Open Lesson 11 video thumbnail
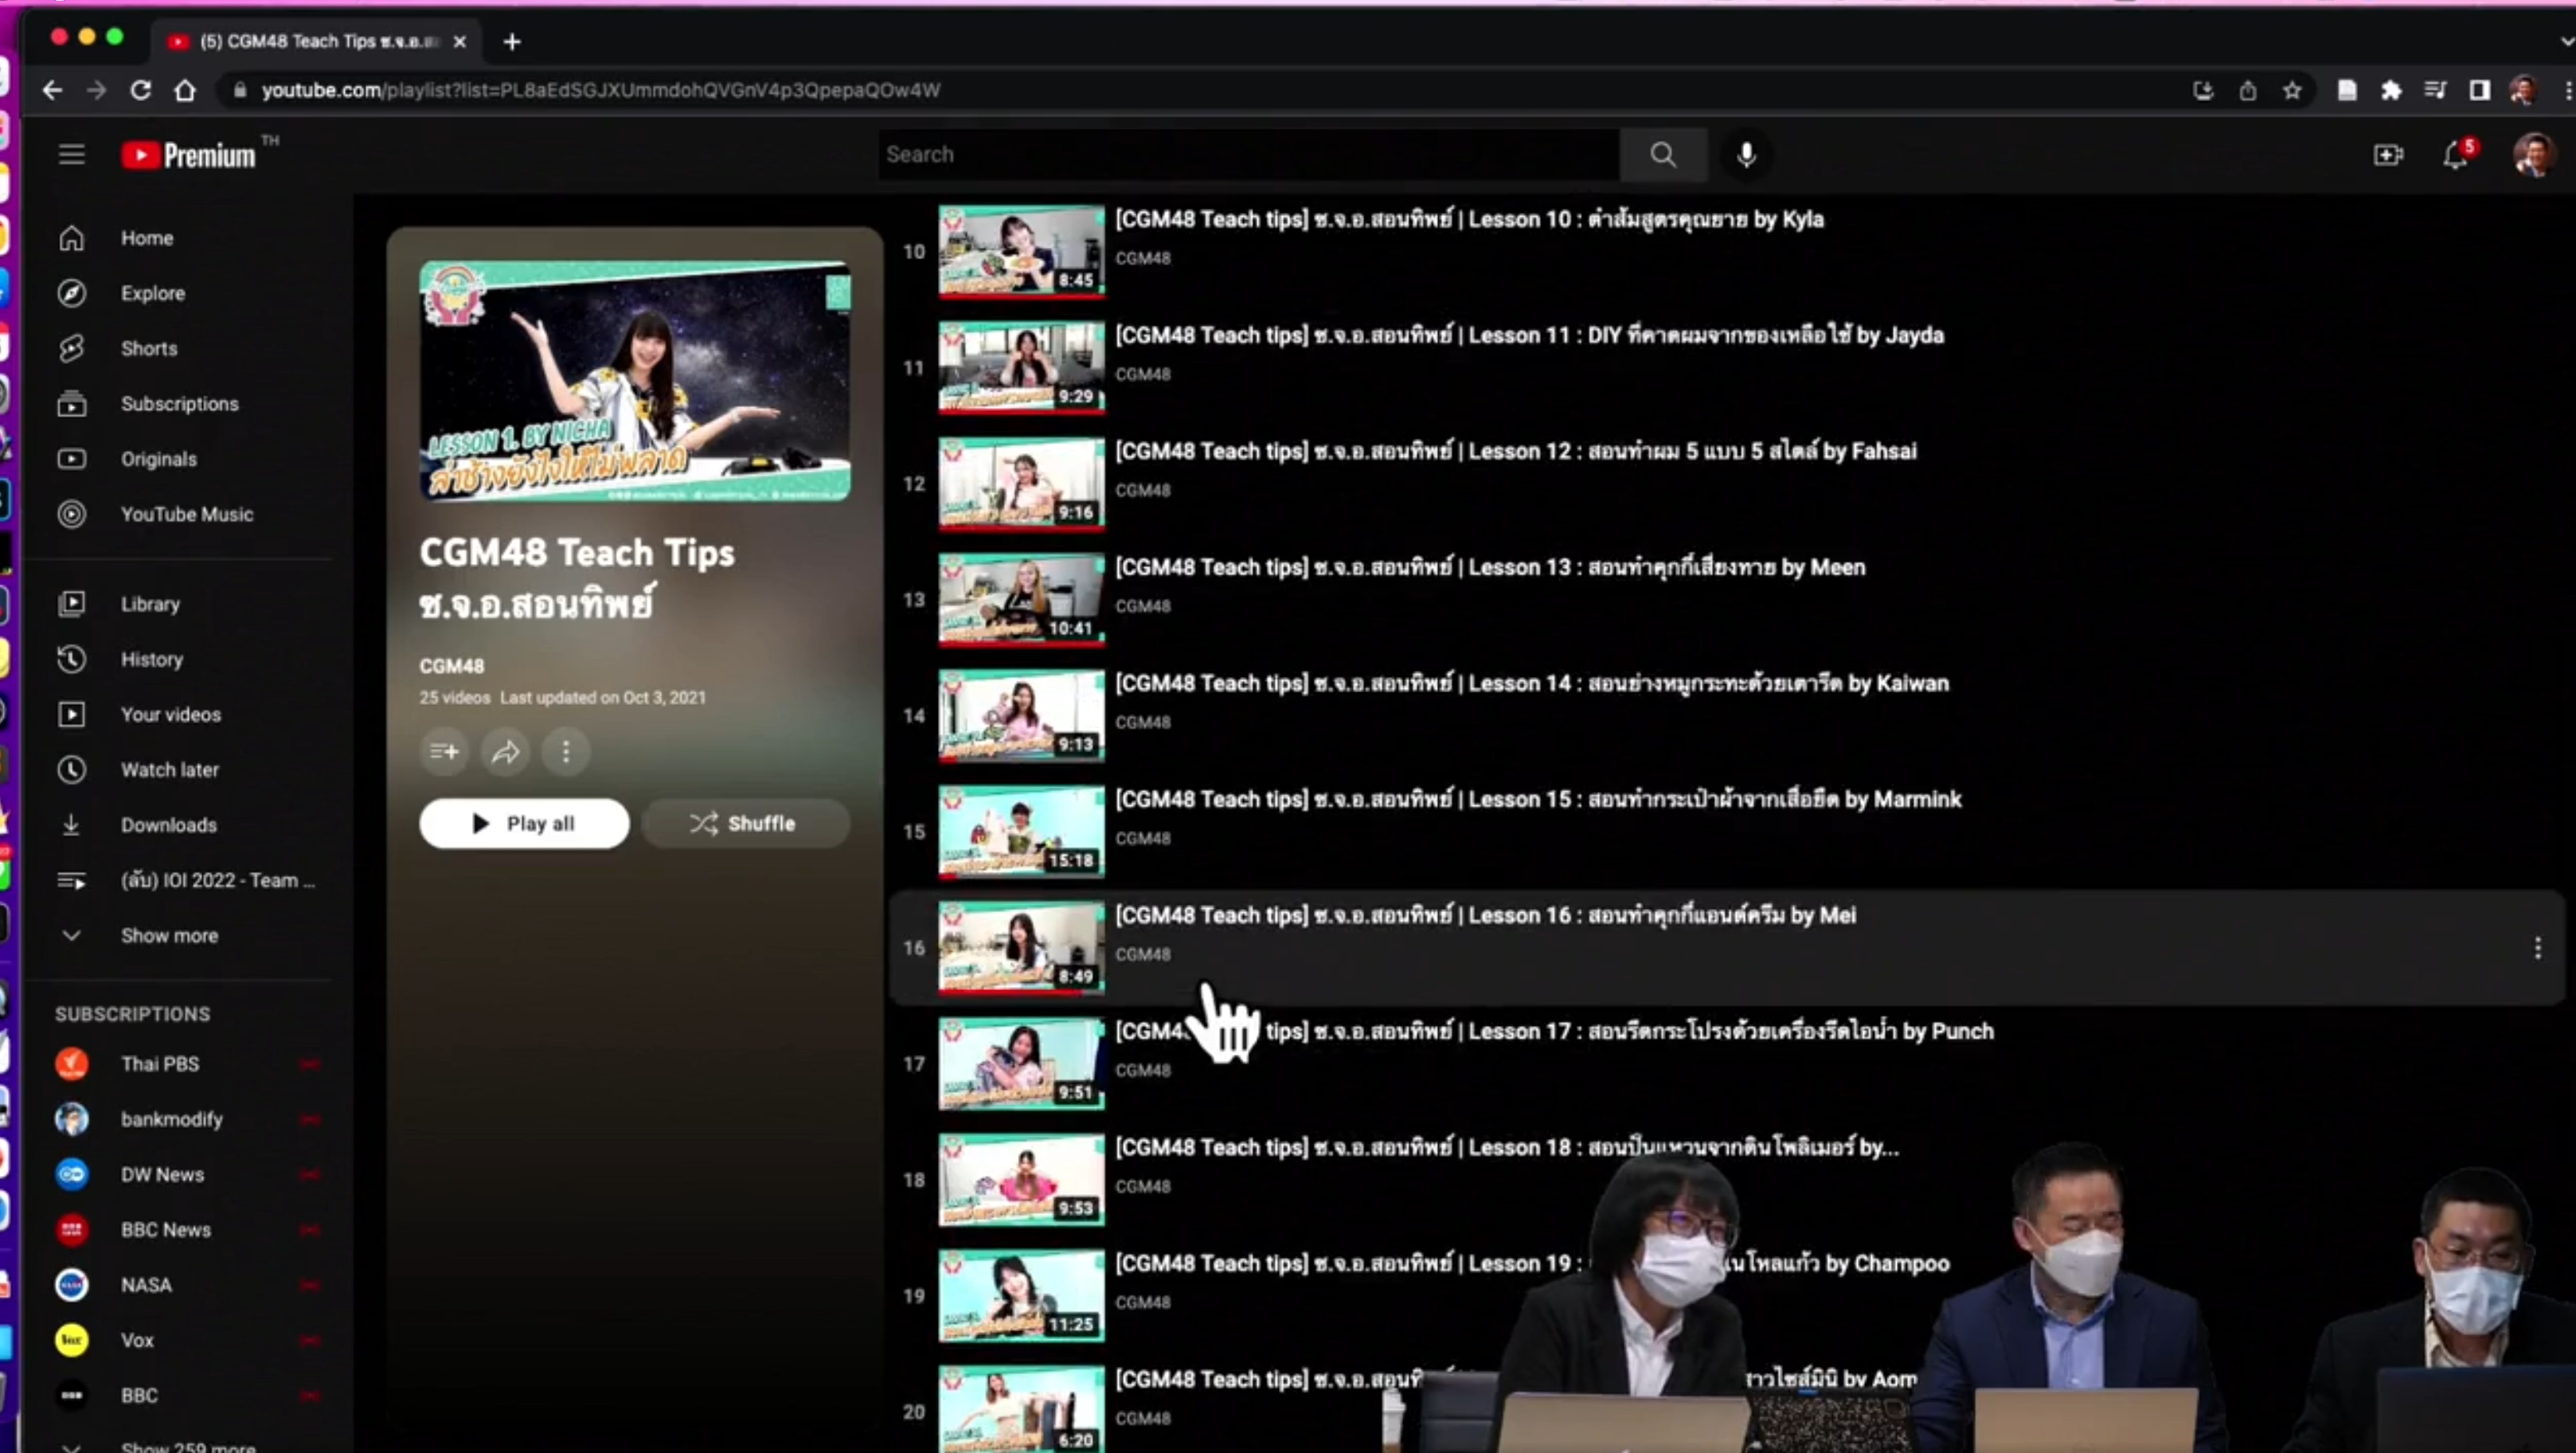Image resolution: width=2576 pixels, height=1453 pixels. click(x=1021, y=367)
